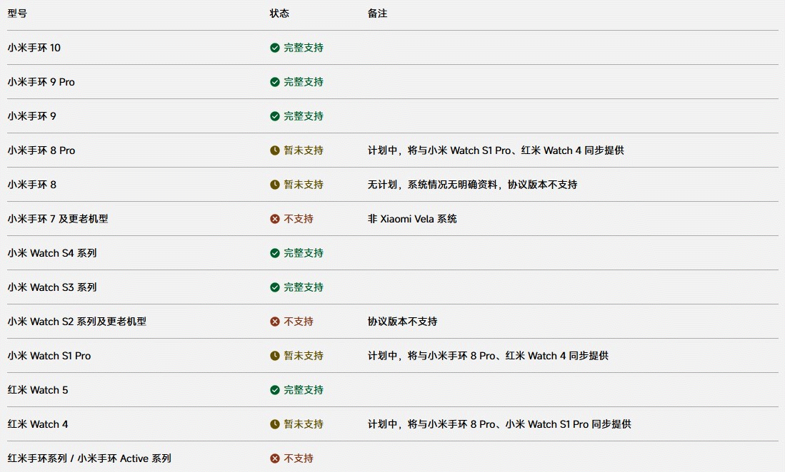Image resolution: width=785 pixels, height=472 pixels.
Task: Click clock icon in 小米 Watch S1 Pro row
Action: tap(275, 356)
